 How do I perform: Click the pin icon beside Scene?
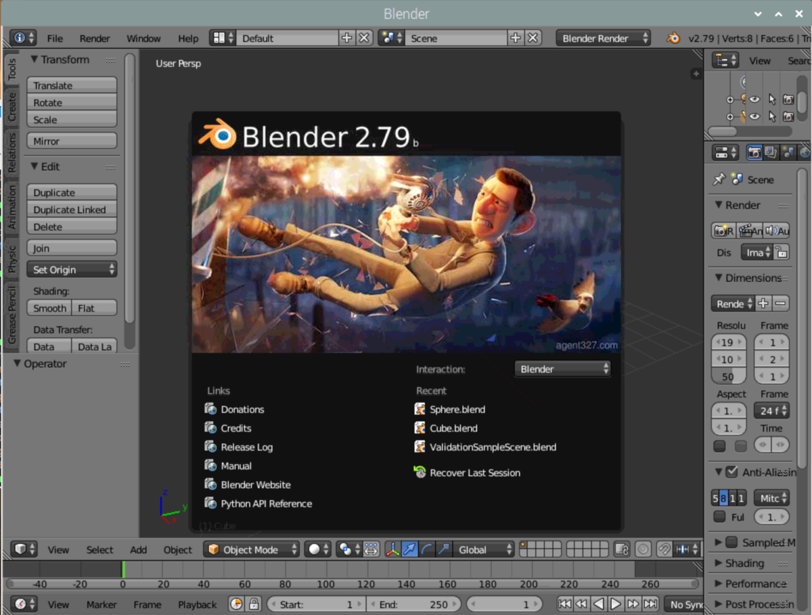[719, 179]
